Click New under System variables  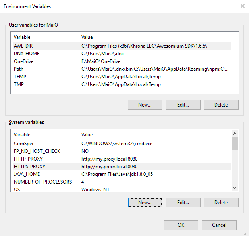pyautogui.click(x=145, y=203)
